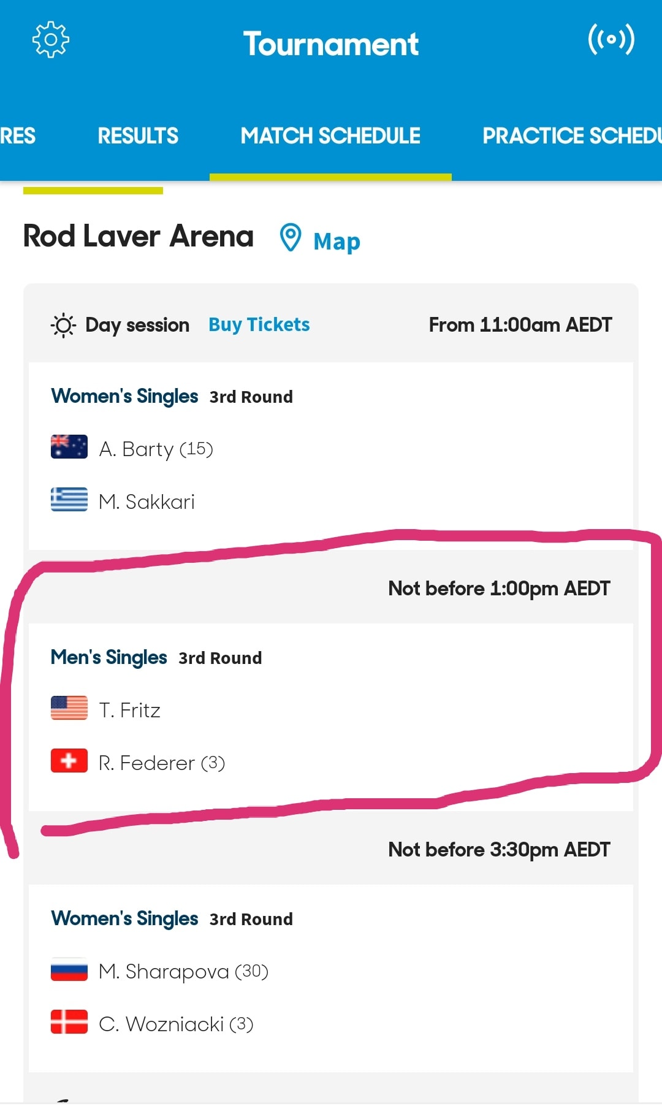Viewport: 662px width, 1106px height.
Task: Switch to the Results tab
Action: point(138,135)
